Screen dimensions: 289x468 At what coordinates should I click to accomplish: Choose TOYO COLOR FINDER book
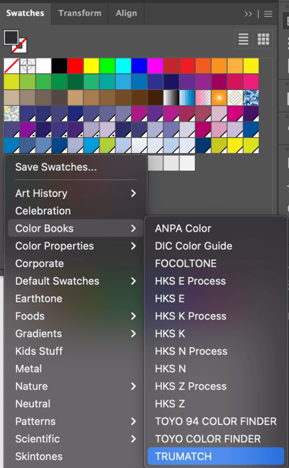click(216, 439)
